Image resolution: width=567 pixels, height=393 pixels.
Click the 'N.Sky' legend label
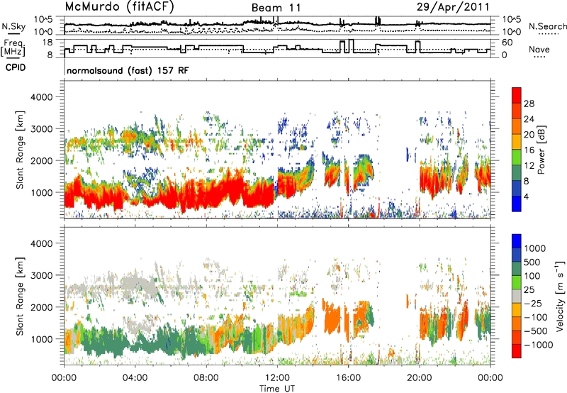point(13,26)
